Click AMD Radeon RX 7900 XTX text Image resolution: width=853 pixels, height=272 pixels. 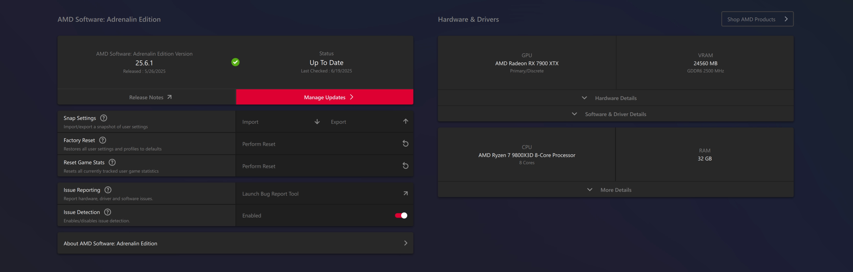point(527,63)
